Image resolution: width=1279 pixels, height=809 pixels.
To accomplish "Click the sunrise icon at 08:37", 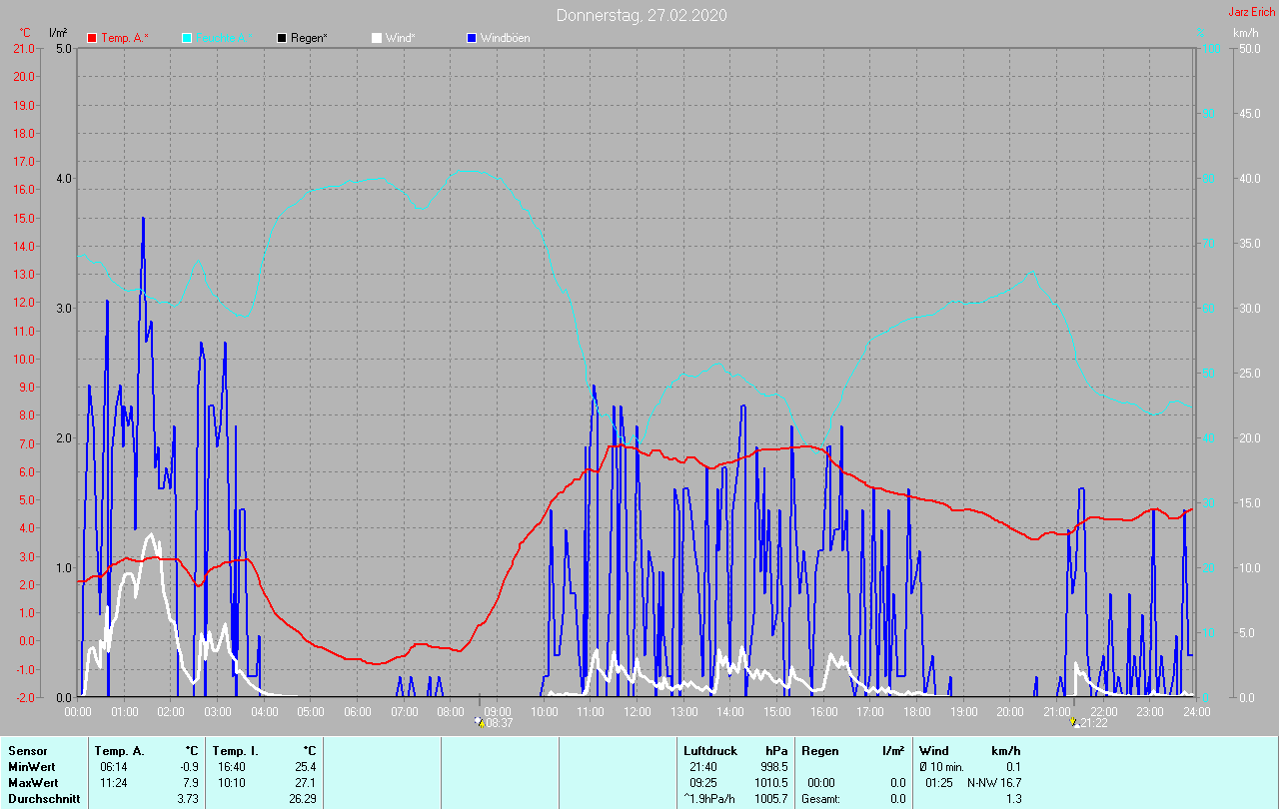I will tap(480, 722).
